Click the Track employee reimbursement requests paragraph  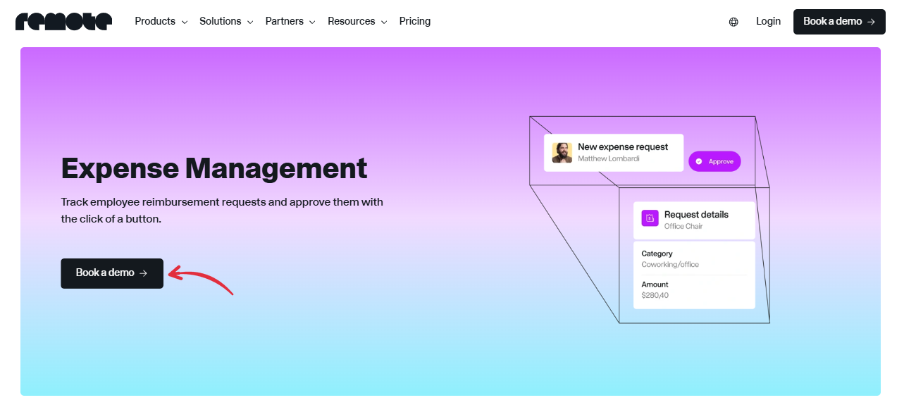222,211
